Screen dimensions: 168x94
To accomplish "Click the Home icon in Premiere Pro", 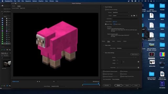I will pyautogui.click(x=2, y=6).
